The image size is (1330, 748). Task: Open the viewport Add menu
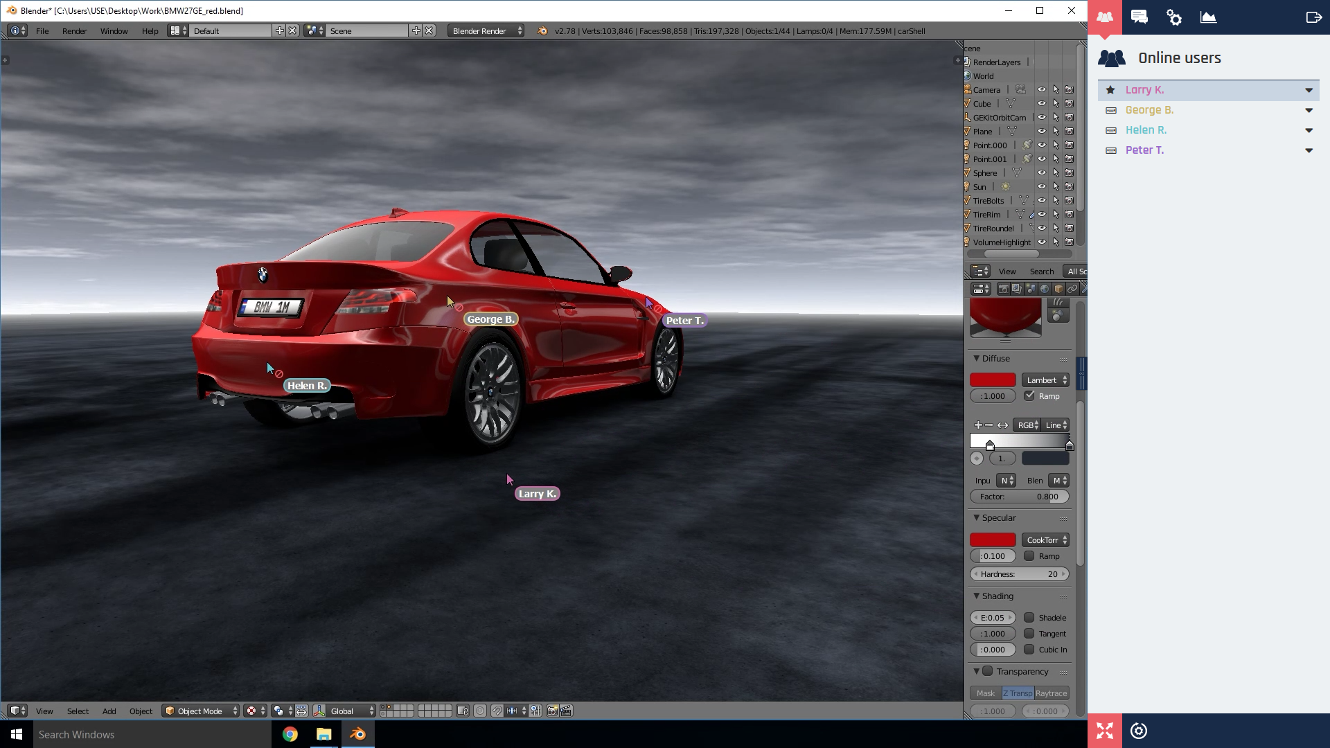tap(109, 711)
